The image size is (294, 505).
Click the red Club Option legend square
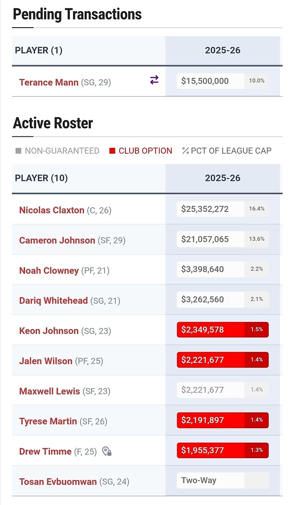click(112, 151)
